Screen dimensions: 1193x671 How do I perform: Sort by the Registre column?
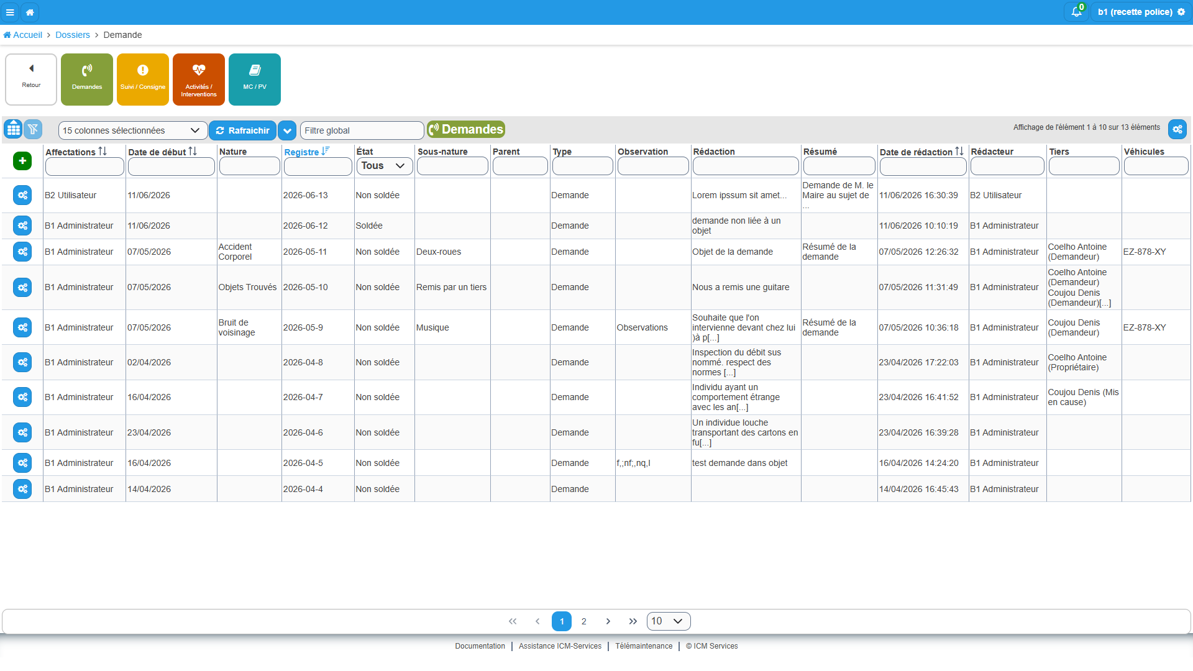click(307, 152)
